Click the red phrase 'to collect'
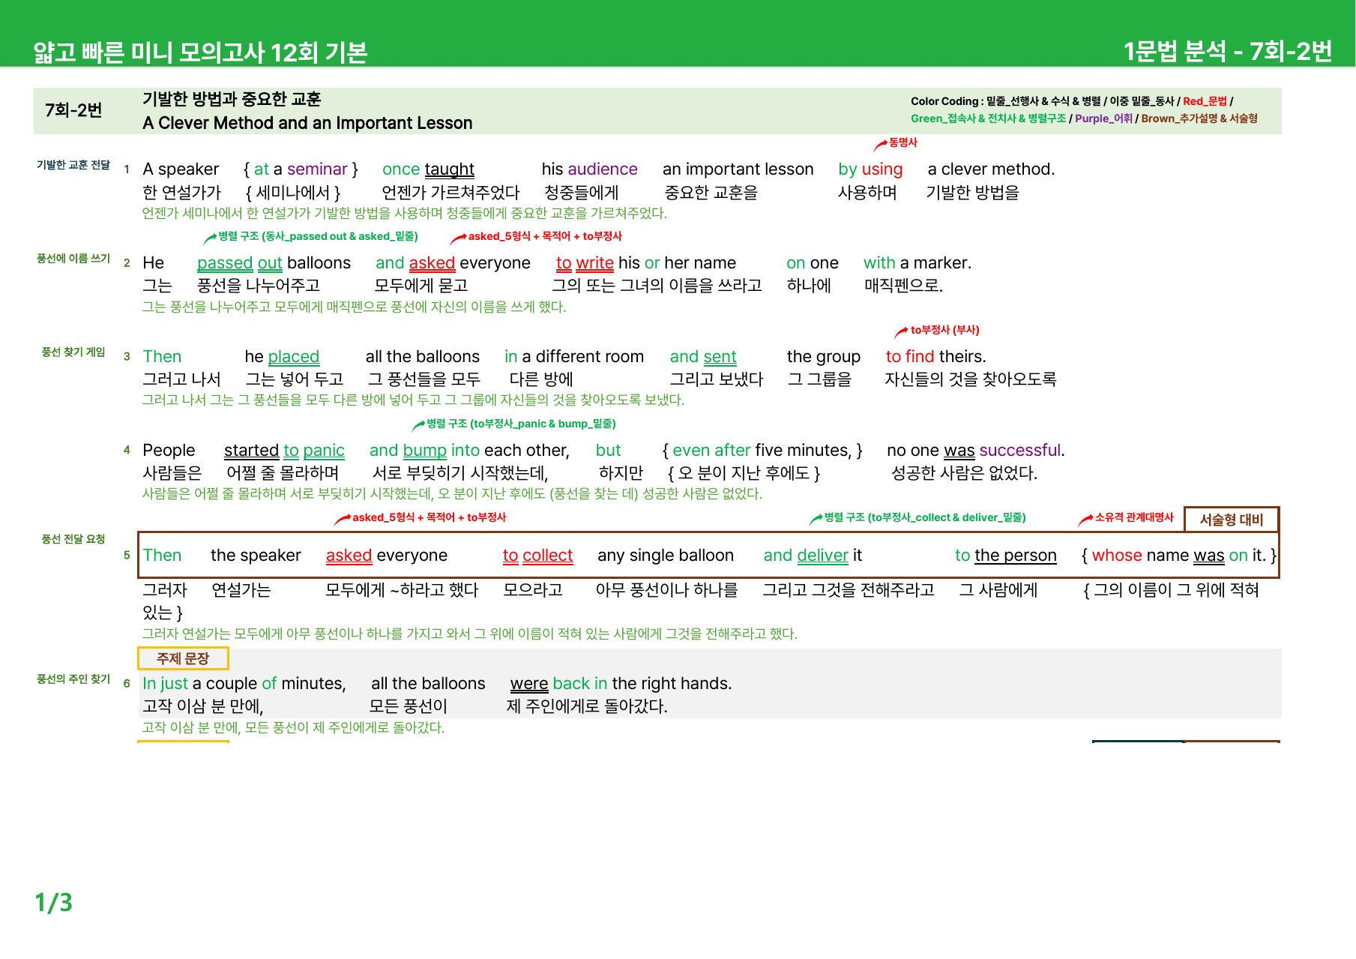 tap(537, 556)
